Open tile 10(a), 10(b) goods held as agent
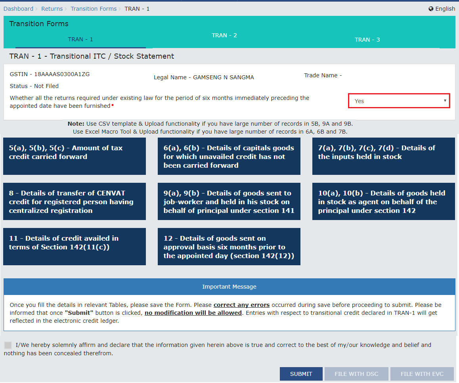Screen dimensions: 459x383 (x=384, y=201)
